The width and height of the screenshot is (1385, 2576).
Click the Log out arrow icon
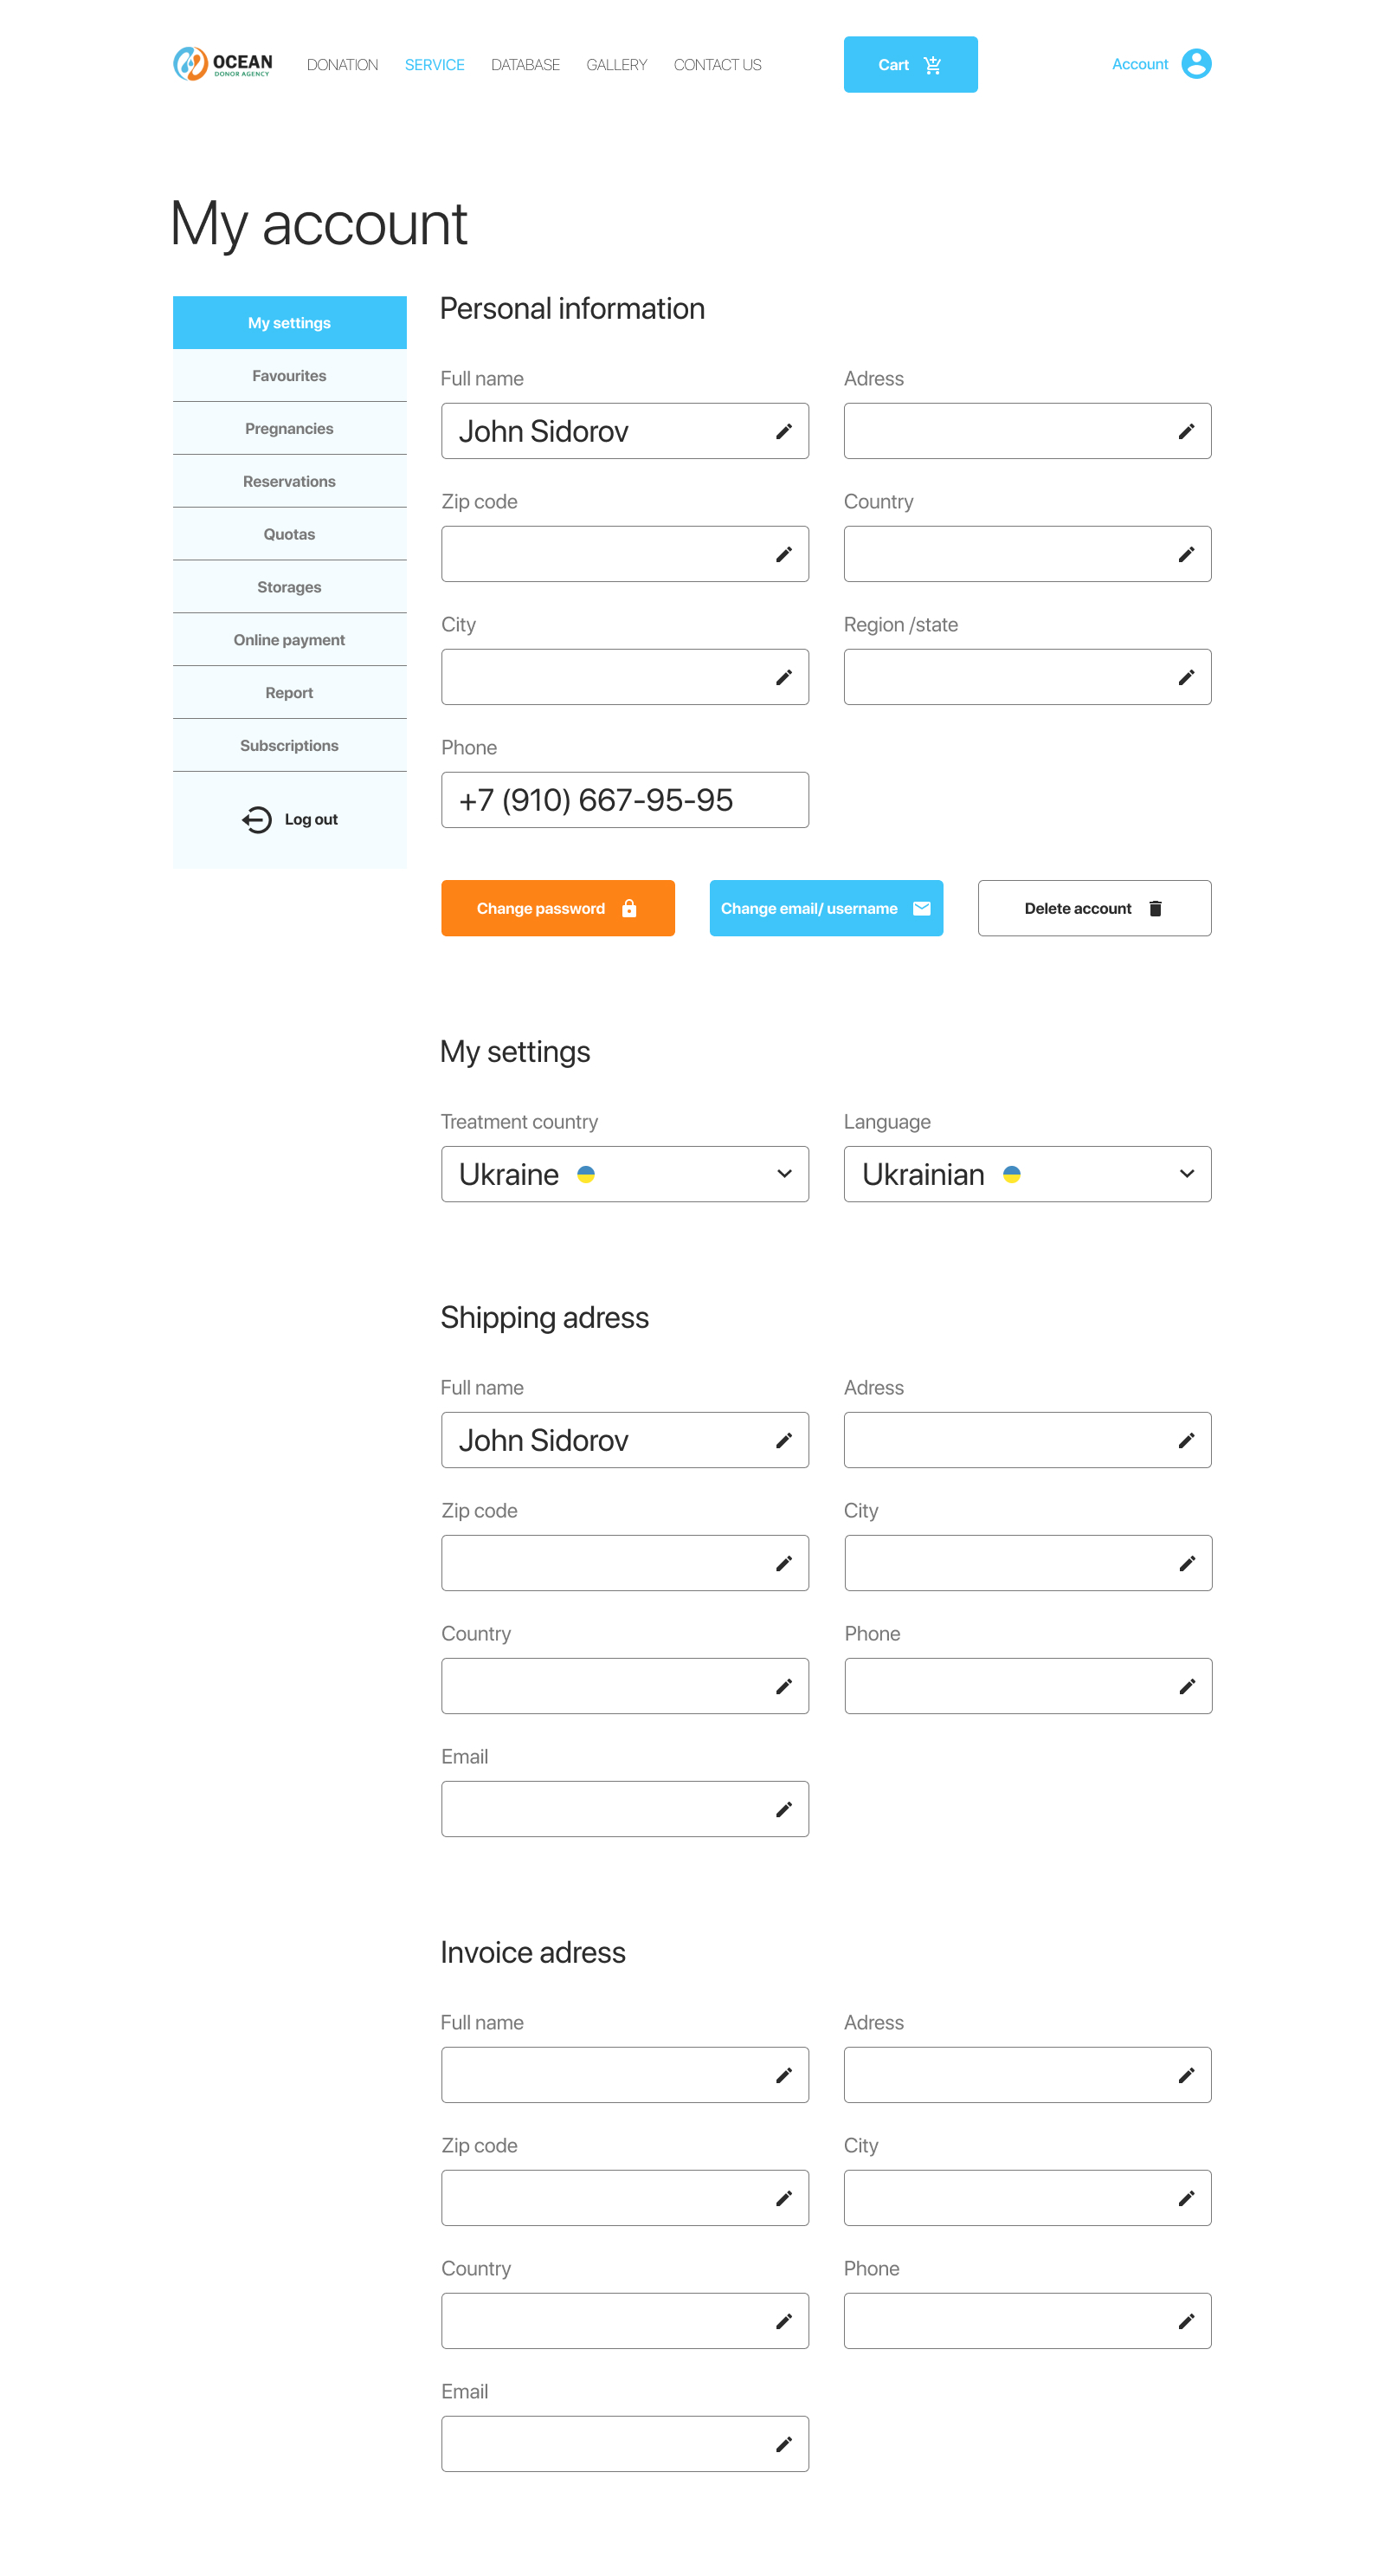(257, 820)
